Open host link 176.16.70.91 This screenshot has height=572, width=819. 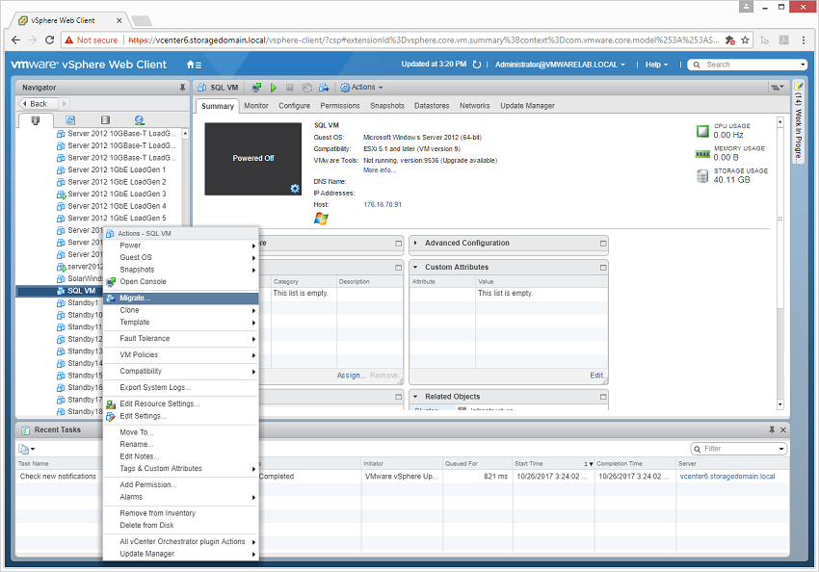point(383,204)
